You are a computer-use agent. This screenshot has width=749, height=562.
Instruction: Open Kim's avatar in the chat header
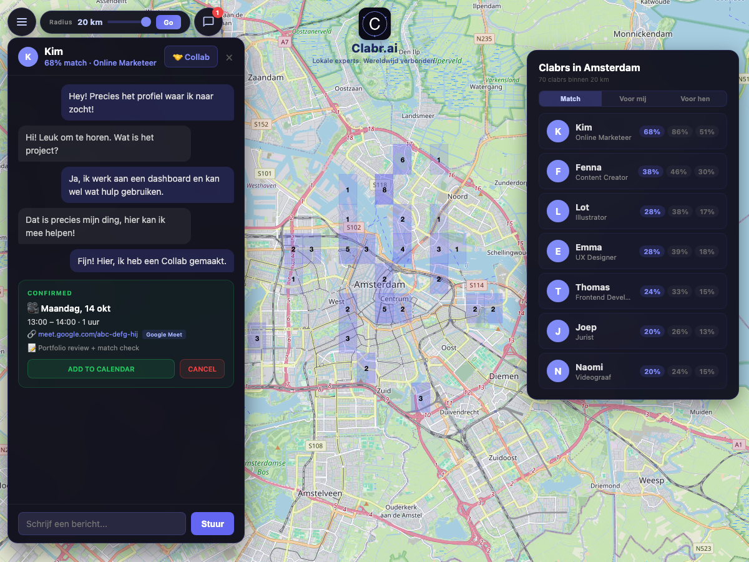27,56
